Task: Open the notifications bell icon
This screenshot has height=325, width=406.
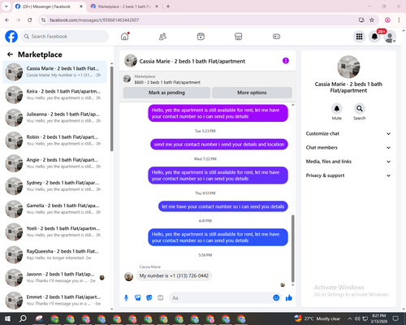Action: (374, 37)
